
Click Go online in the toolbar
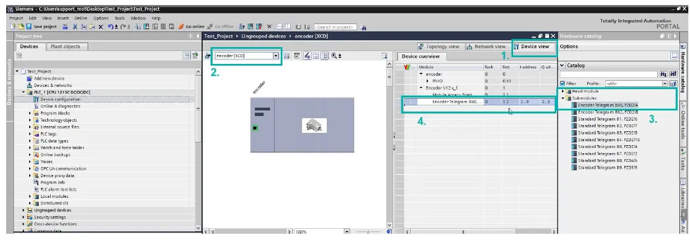click(191, 26)
